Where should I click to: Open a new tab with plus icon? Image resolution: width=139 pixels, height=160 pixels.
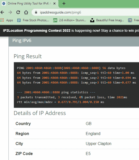[64, 3]
